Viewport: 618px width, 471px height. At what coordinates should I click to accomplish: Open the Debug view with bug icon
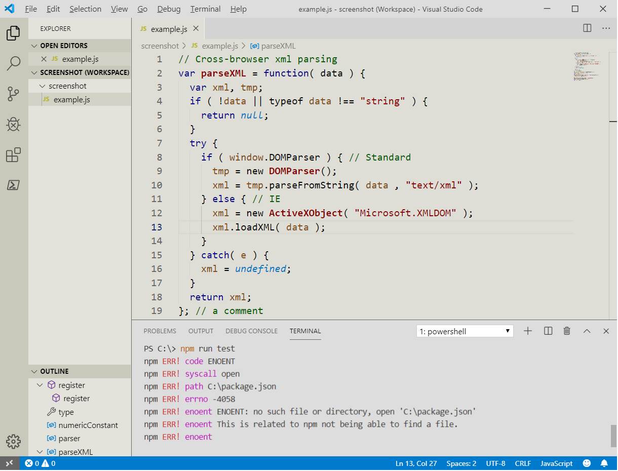(x=13, y=125)
